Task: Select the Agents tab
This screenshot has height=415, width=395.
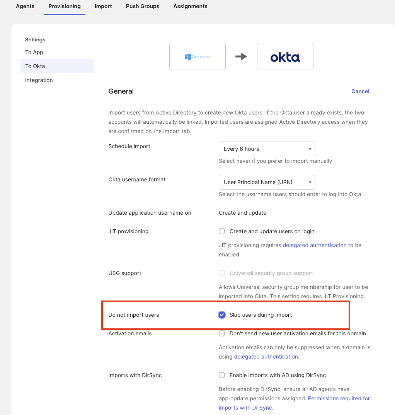Action: click(25, 6)
